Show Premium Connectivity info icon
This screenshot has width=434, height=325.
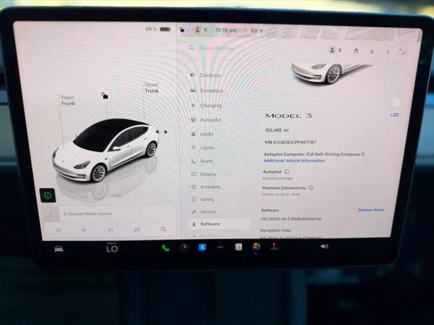(311, 188)
